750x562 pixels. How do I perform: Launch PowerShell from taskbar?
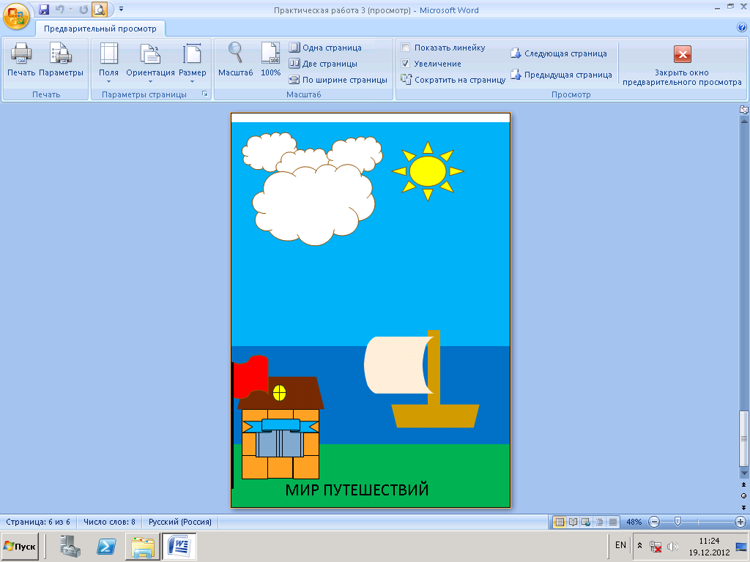click(106, 546)
